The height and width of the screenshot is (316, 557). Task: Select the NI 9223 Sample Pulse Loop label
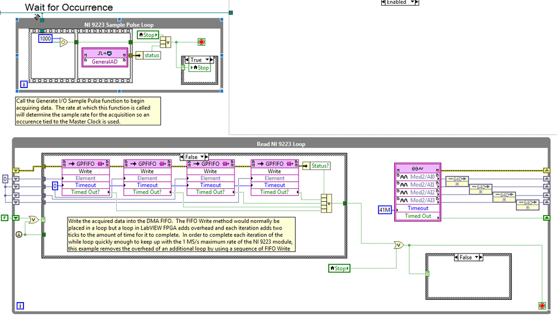[x=119, y=25]
